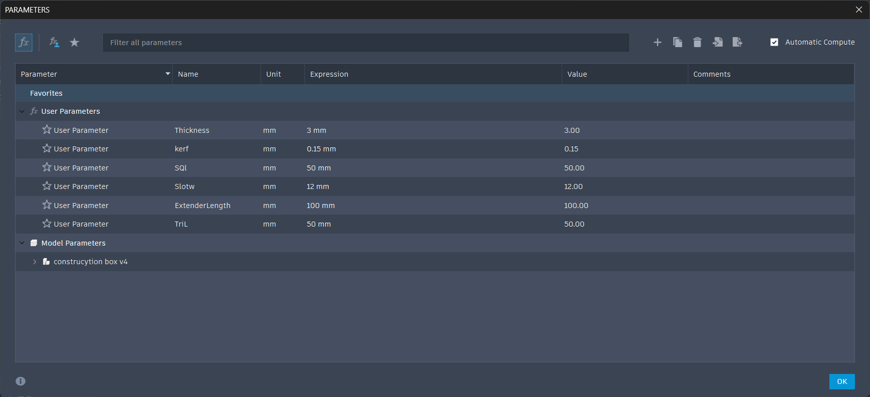Image resolution: width=870 pixels, height=397 pixels.
Task: Click the PARAMETERS dialog title
Action: tap(28, 10)
